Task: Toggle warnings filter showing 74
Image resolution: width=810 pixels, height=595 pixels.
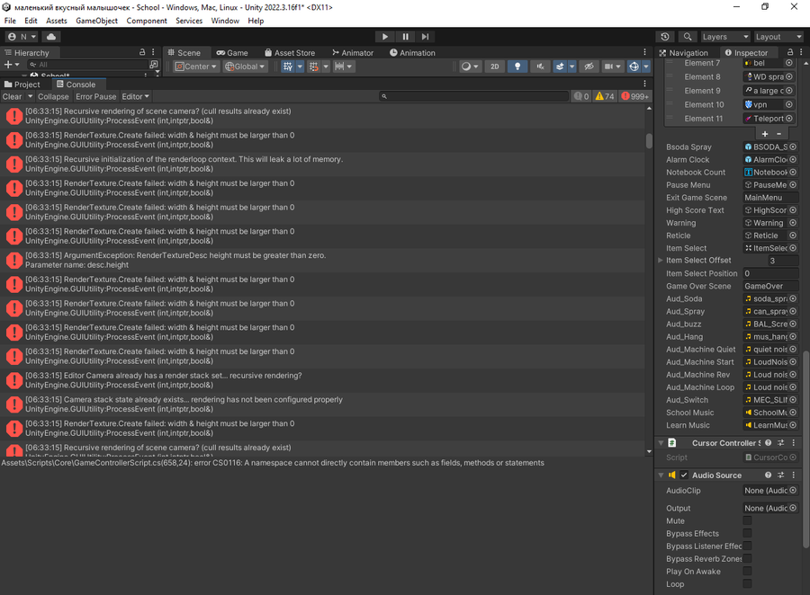Action: tap(605, 96)
